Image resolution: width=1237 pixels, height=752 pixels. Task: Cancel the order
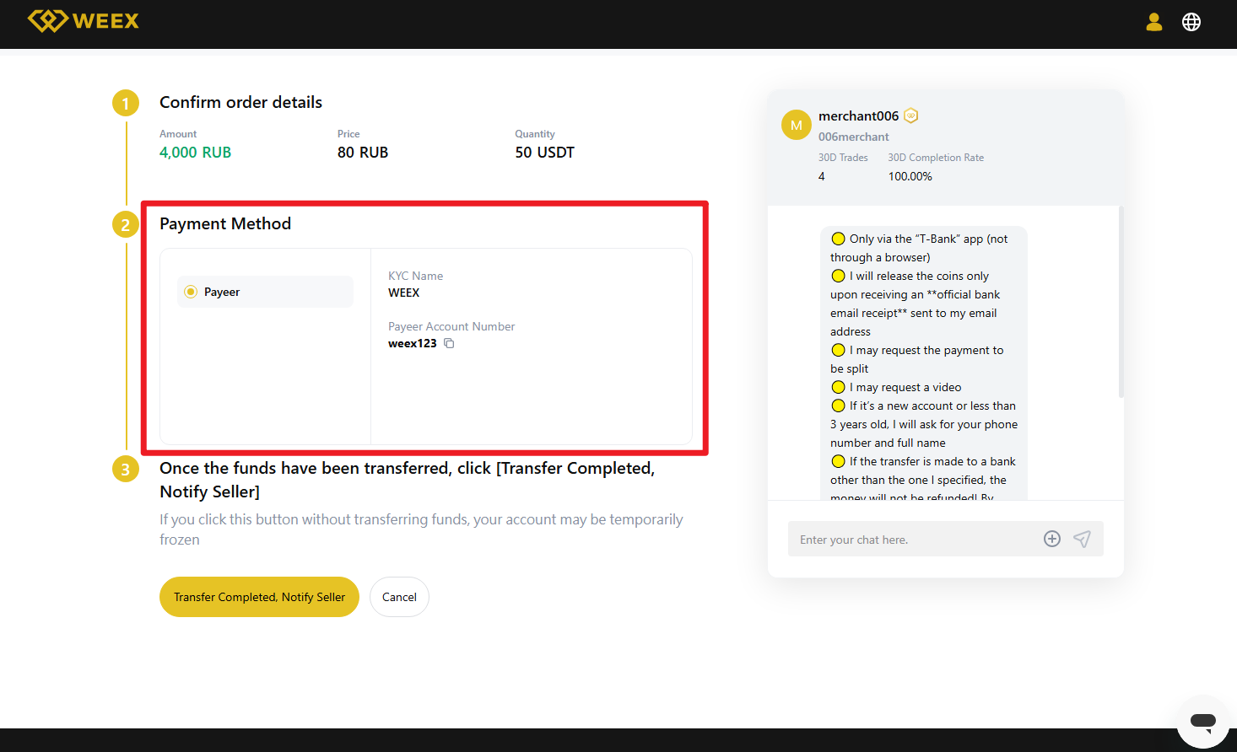(399, 597)
